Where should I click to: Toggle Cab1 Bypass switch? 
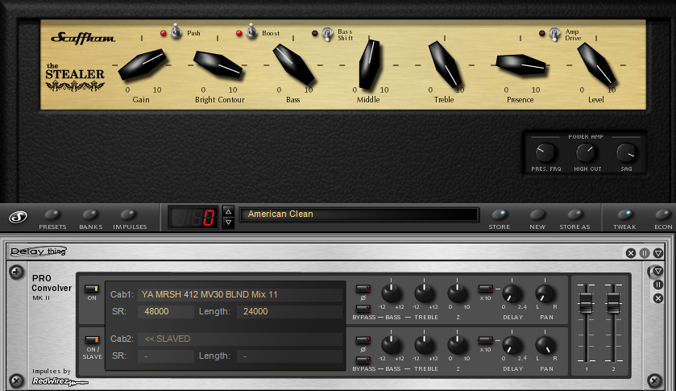coord(363,308)
